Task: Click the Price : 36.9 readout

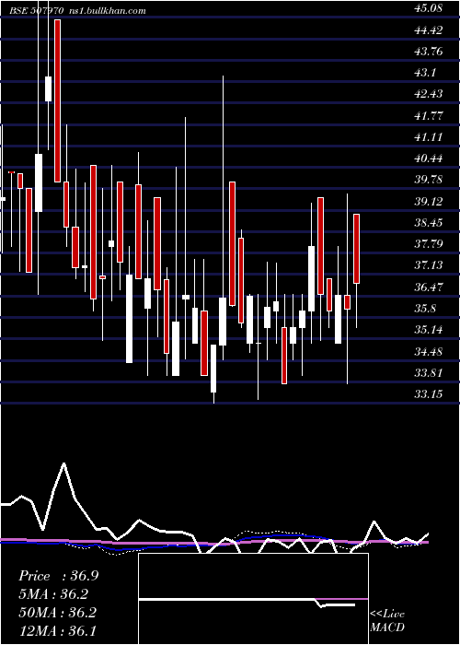Action: pyautogui.click(x=58, y=576)
